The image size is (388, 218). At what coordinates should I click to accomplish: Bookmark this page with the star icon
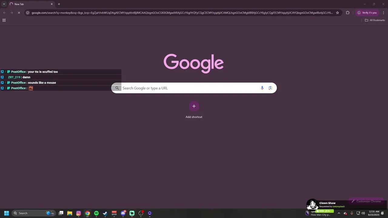click(337, 13)
